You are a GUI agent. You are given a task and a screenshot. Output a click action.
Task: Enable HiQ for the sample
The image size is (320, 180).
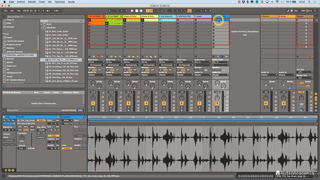20,130
